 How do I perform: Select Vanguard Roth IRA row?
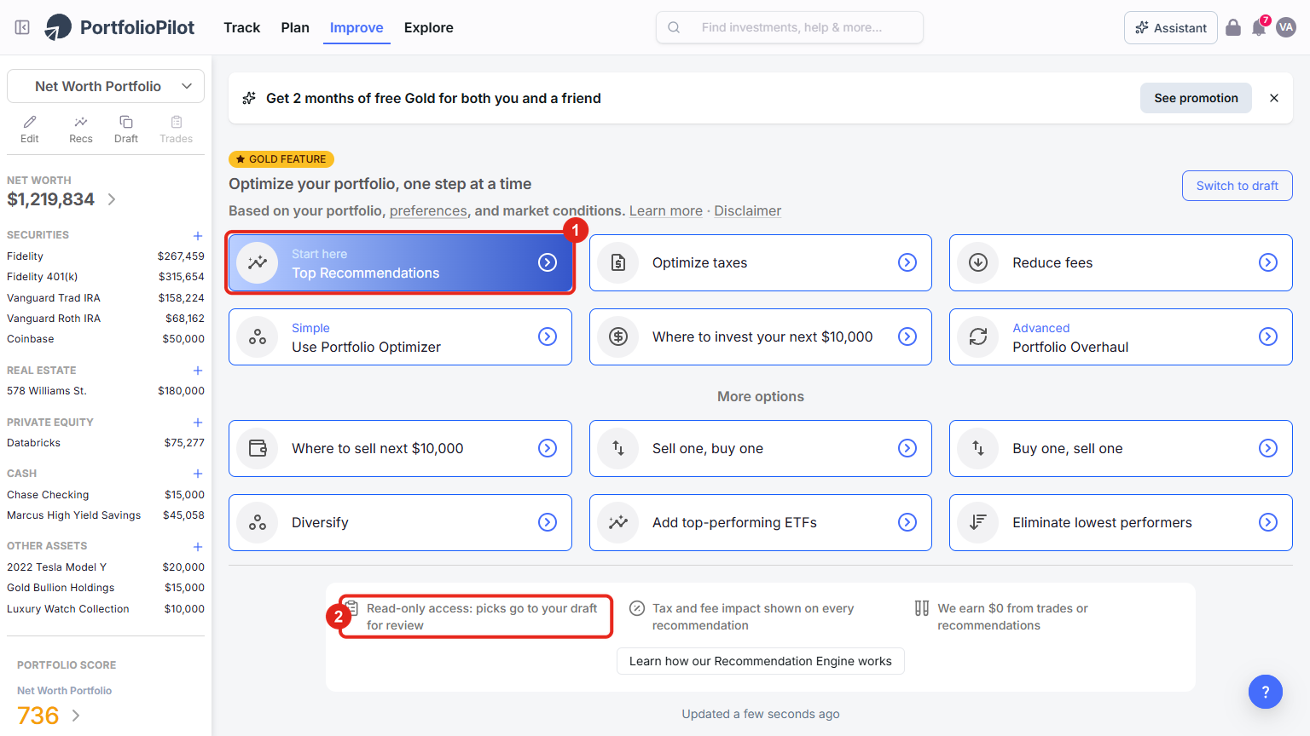point(106,319)
